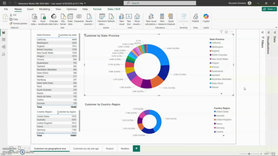Open Recent sources list
The image size is (278, 156).
tap(89, 19)
